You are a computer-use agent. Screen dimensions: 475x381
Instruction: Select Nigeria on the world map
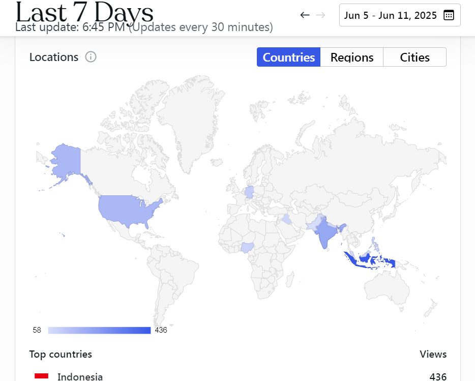[248, 247]
